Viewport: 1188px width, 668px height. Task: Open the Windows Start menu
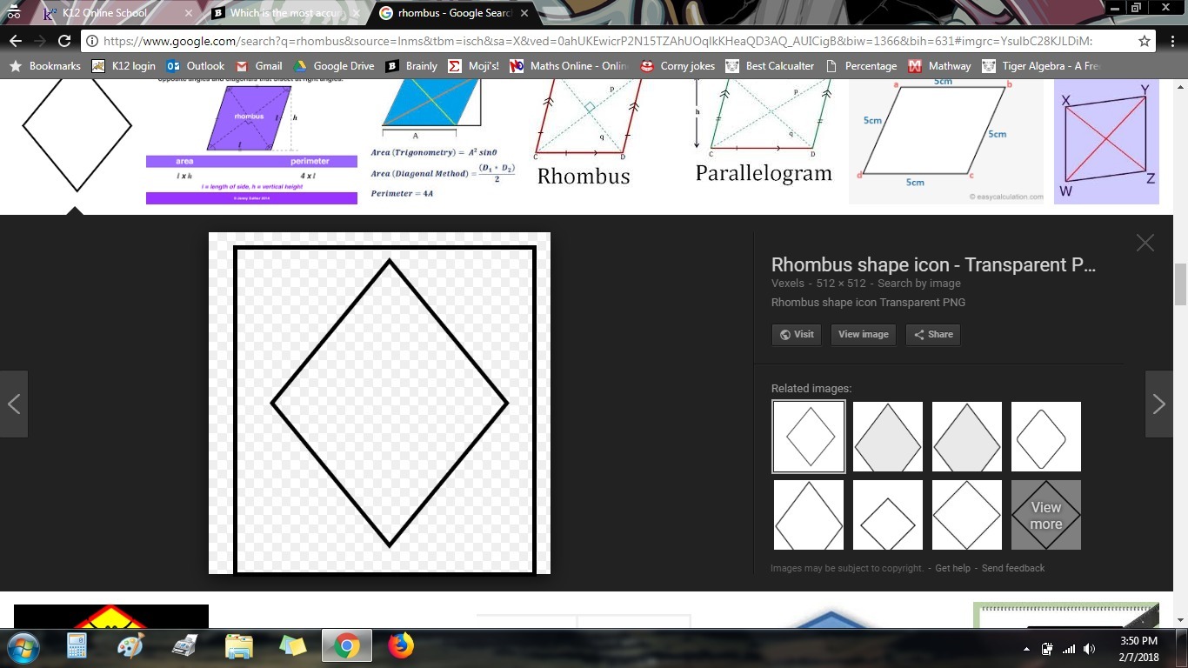click(23, 647)
